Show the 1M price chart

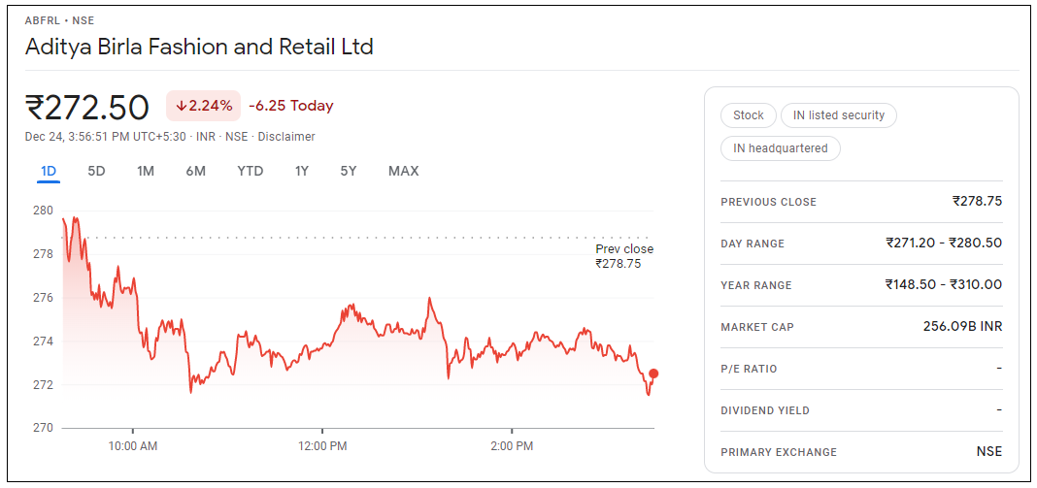click(x=146, y=172)
